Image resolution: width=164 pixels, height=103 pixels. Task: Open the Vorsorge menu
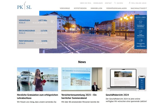click(65, 8)
